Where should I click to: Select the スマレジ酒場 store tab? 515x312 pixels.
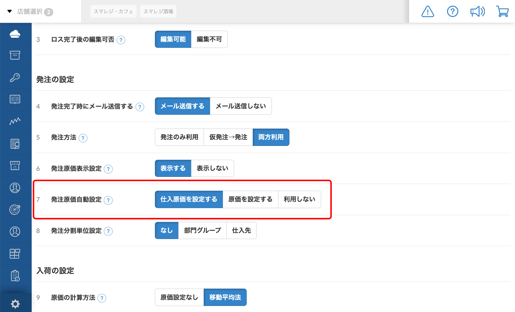[158, 11]
